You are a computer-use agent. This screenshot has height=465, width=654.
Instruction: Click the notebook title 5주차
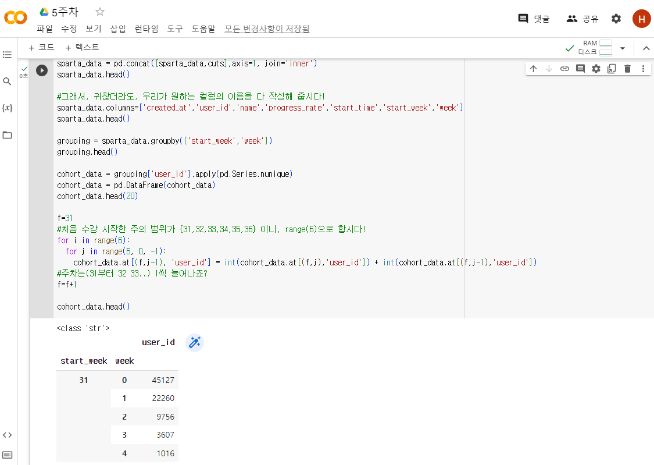point(65,12)
